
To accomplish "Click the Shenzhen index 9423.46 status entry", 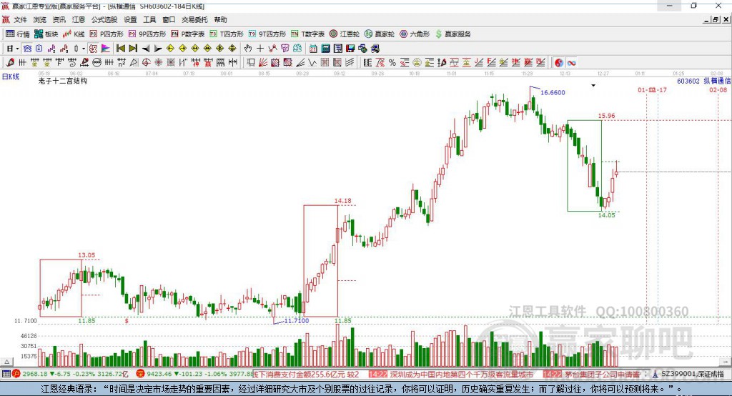I will 194,374.
